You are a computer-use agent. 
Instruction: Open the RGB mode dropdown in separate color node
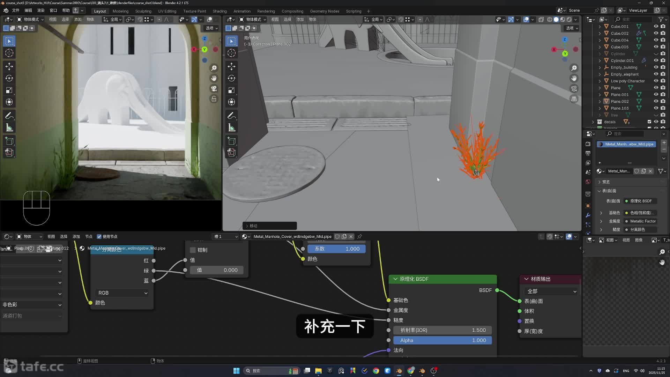pyautogui.click(x=122, y=293)
